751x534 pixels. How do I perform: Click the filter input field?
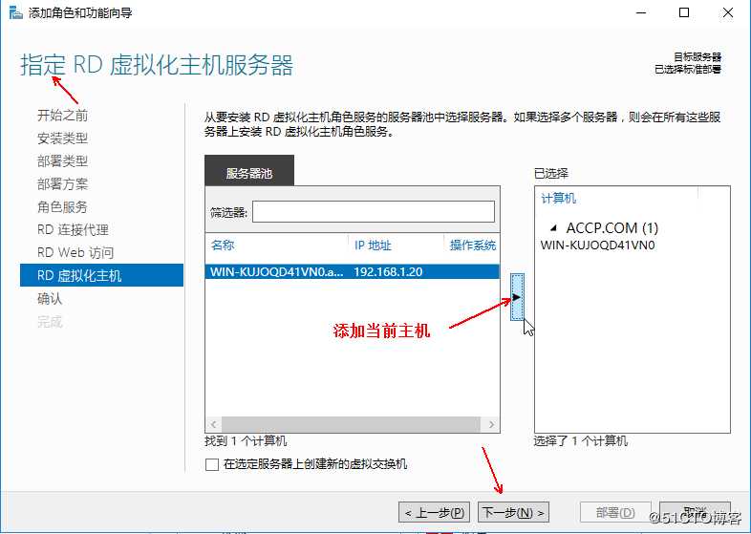point(373,212)
